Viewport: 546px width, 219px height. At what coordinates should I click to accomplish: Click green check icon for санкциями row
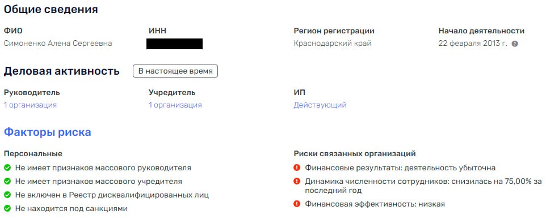pos(7,209)
